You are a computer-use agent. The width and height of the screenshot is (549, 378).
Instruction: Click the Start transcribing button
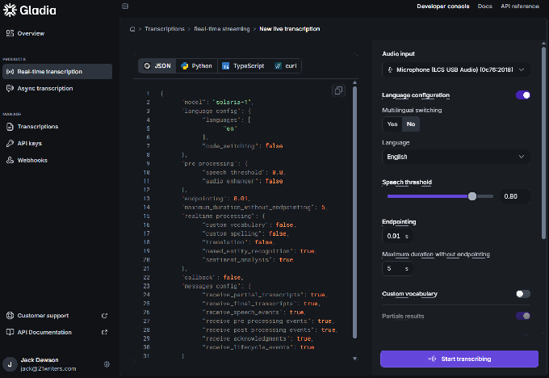459,359
